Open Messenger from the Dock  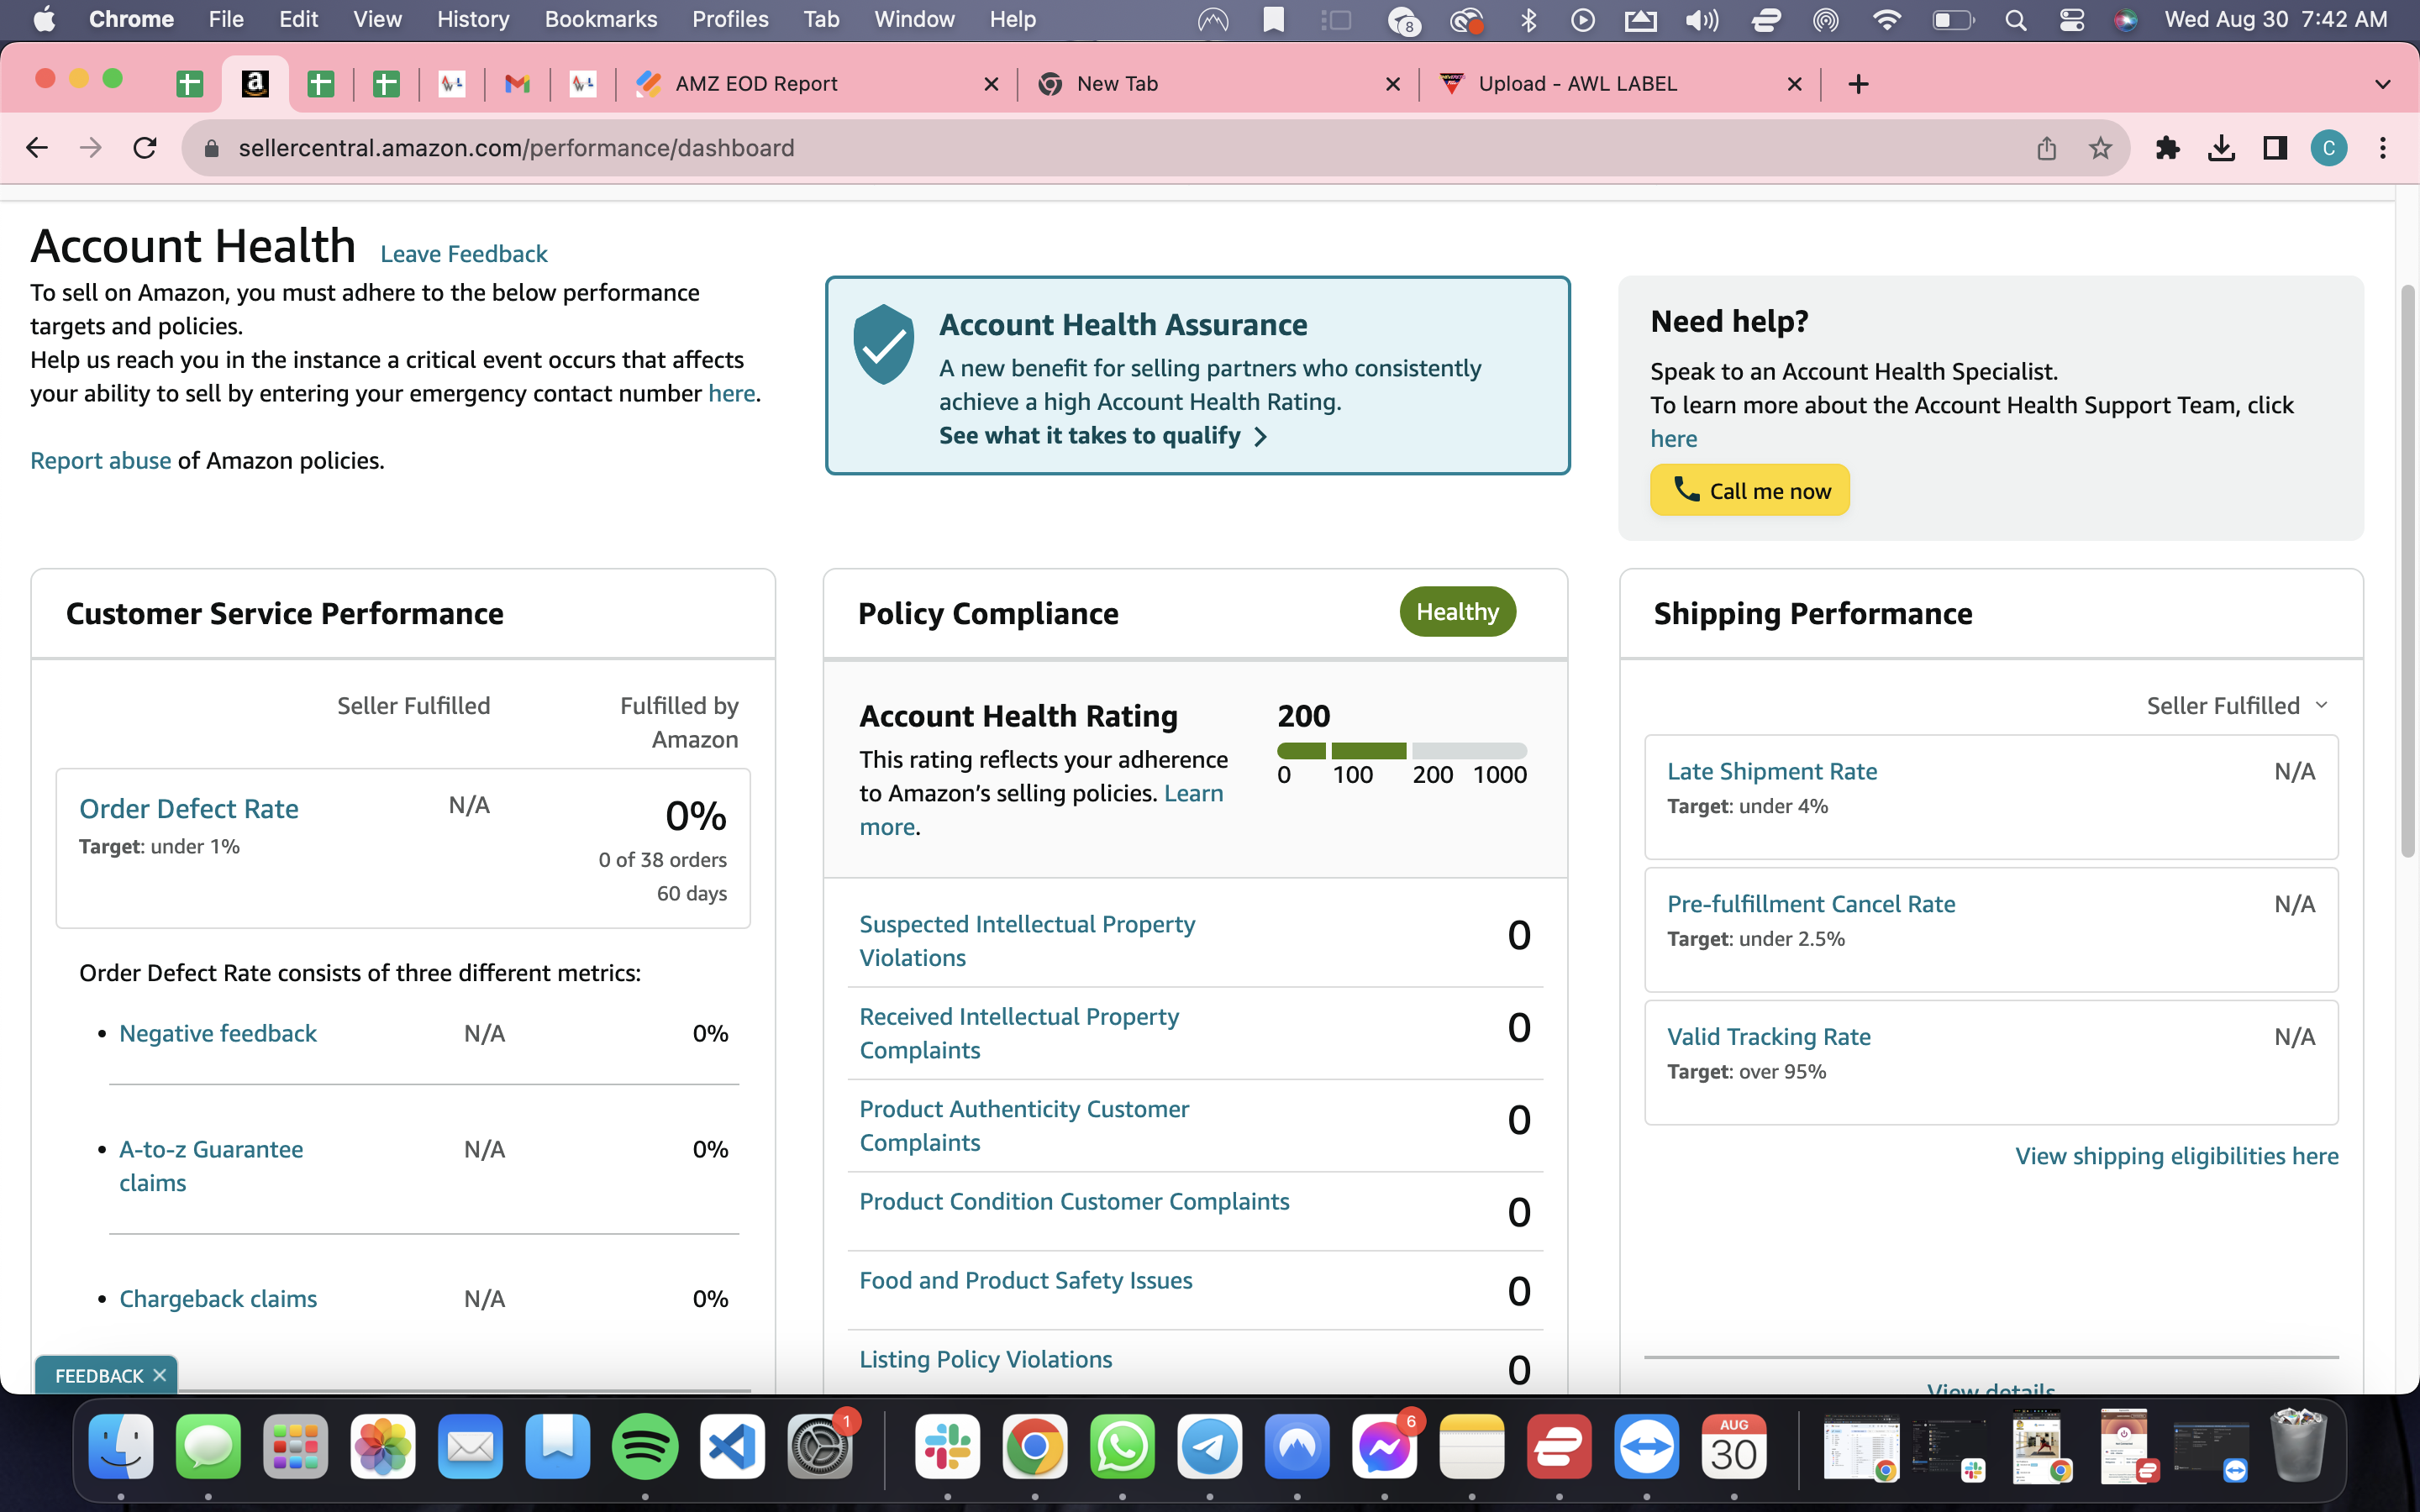[x=1385, y=1447]
